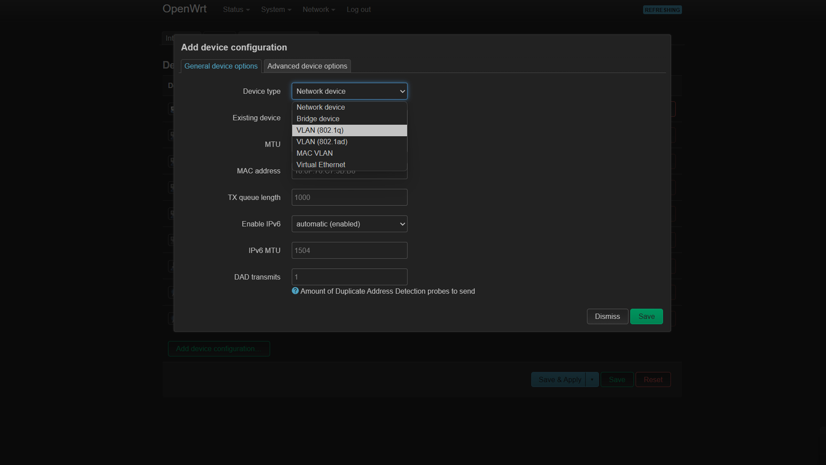This screenshot has width=826, height=465.
Task: Click the TX queue length field
Action: [349, 197]
